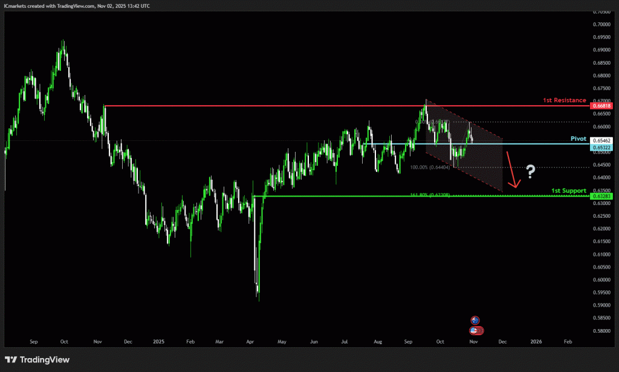This screenshot has height=372, width=619.
Task: Click the 2025 label on time axis
Action: (x=158, y=342)
